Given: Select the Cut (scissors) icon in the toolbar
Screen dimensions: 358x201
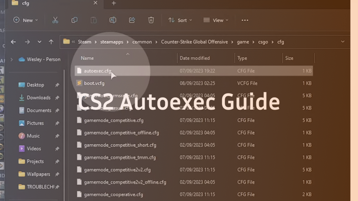Looking at the screenshot, I should click(55, 20).
